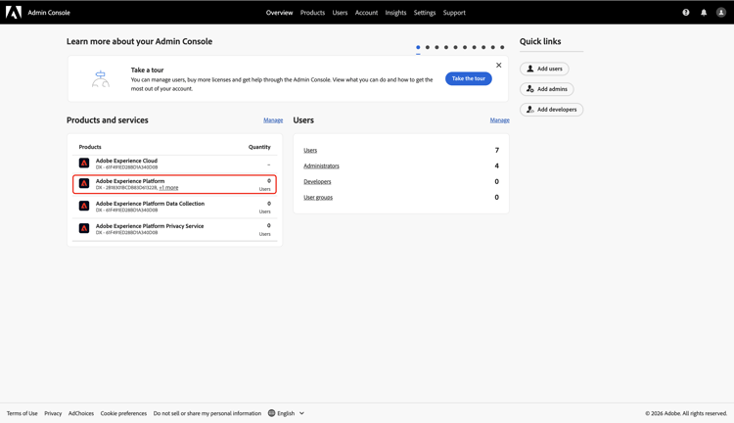Click the Adobe logo icon
The image size is (734, 423).
(14, 13)
